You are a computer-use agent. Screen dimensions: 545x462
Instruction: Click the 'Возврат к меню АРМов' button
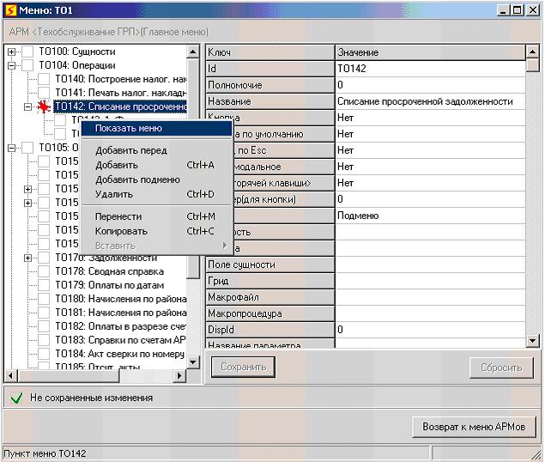tap(474, 427)
